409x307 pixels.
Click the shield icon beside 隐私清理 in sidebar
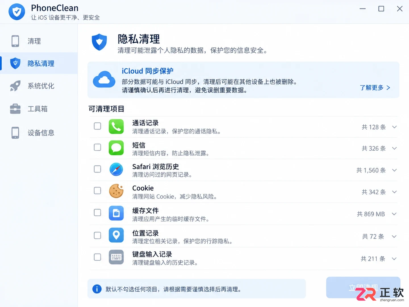tap(15, 63)
